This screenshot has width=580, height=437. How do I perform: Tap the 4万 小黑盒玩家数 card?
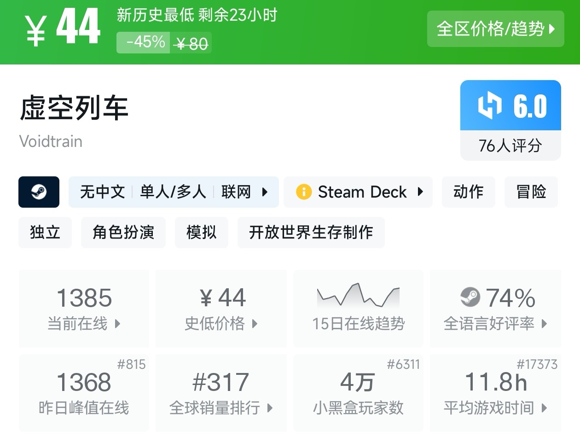click(358, 393)
